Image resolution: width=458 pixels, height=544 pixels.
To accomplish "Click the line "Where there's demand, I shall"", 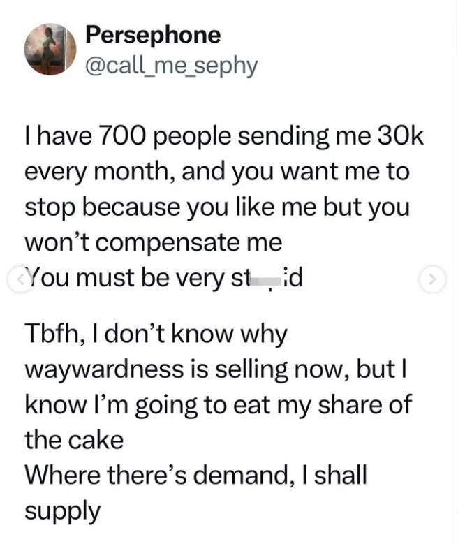I will pos(195,476).
